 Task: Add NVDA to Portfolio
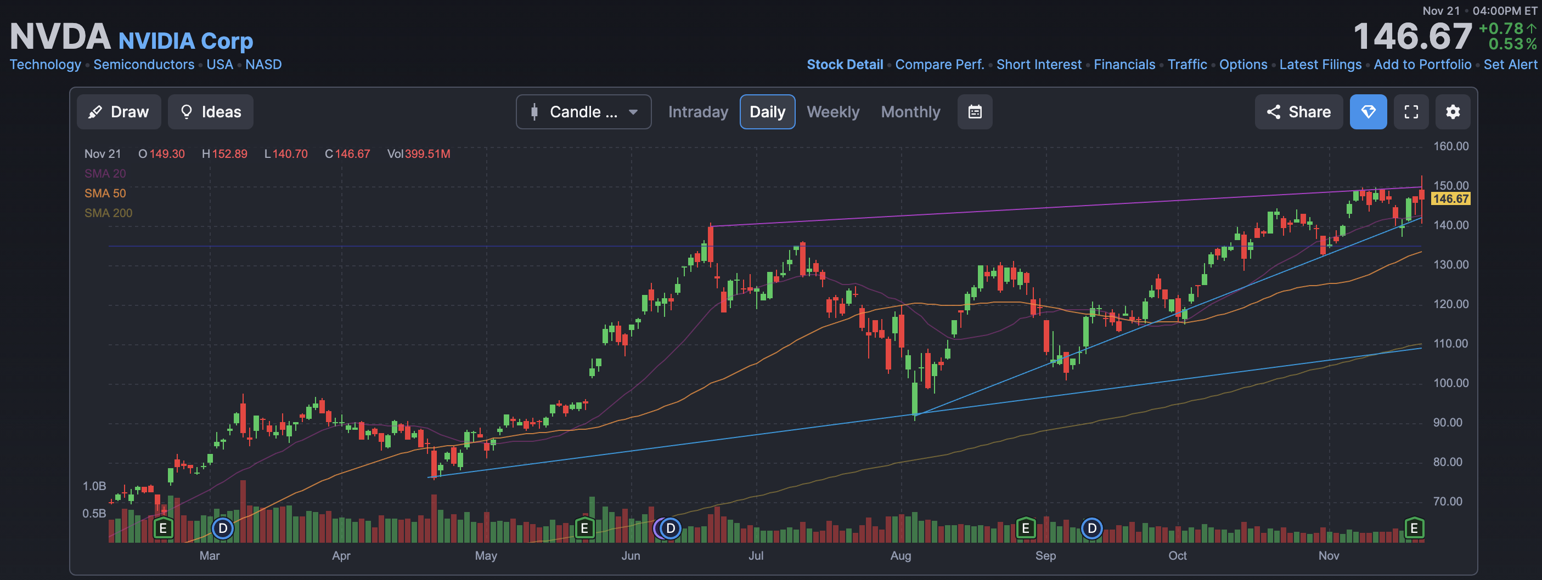(x=1422, y=65)
